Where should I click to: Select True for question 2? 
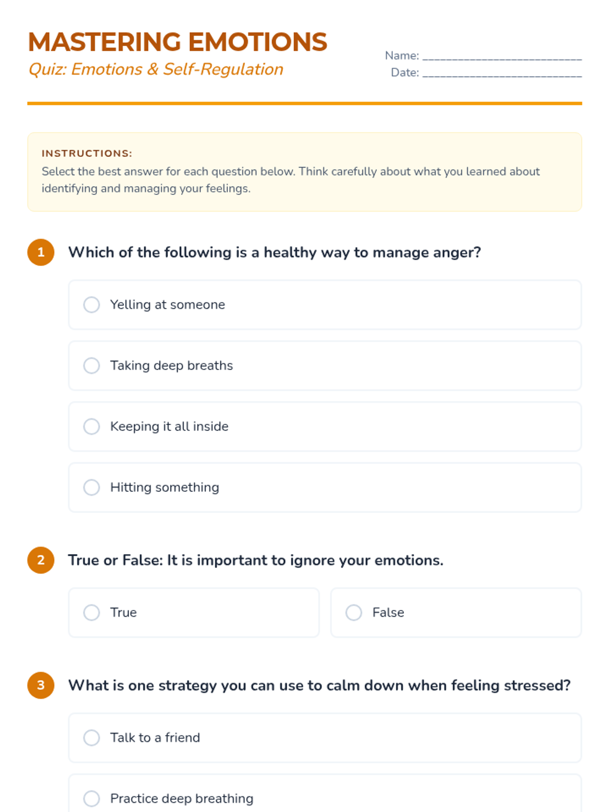click(92, 613)
